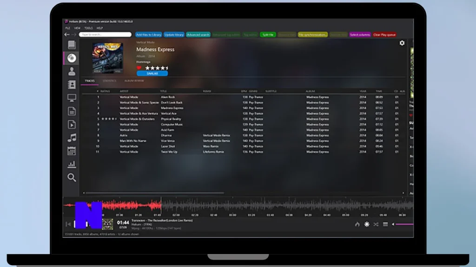Screen dimensions: 476x267
Task: Open the play queue list icon
Action: coord(385,224)
